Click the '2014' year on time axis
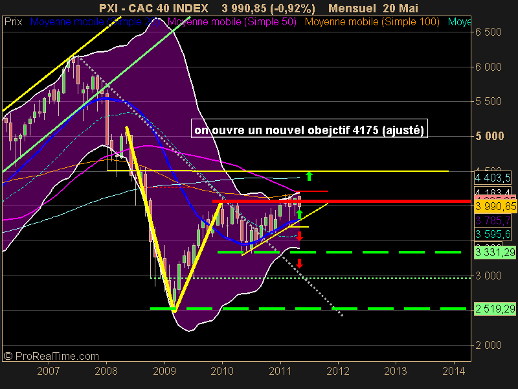The image size is (518, 389). (x=454, y=371)
